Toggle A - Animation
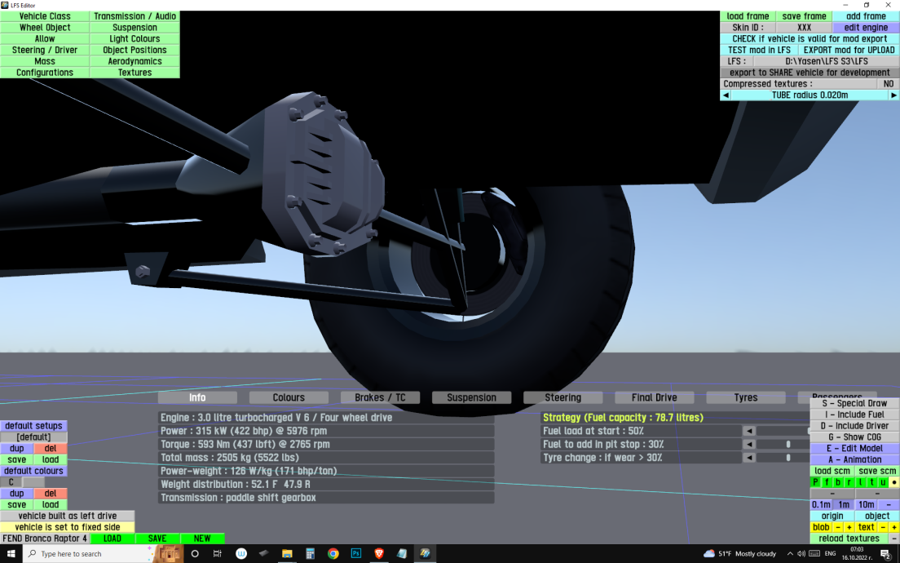The height and width of the screenshot is (563, 900). point(854,459)
